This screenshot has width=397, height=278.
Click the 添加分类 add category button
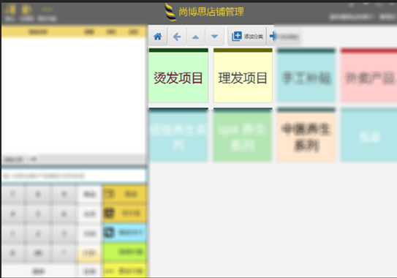247,37
